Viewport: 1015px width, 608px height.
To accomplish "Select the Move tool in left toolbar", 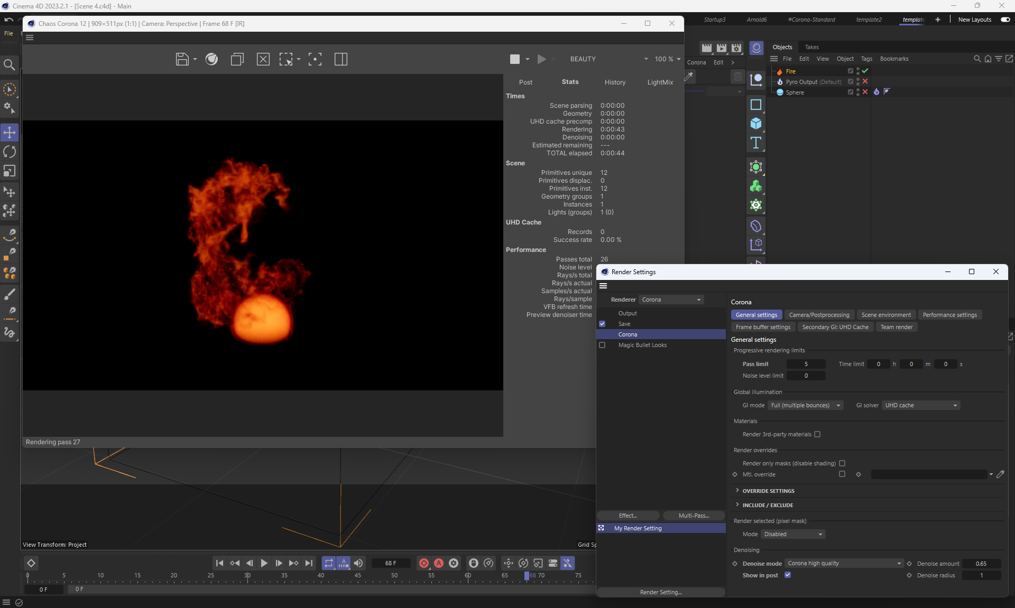I will coord(10,132).
